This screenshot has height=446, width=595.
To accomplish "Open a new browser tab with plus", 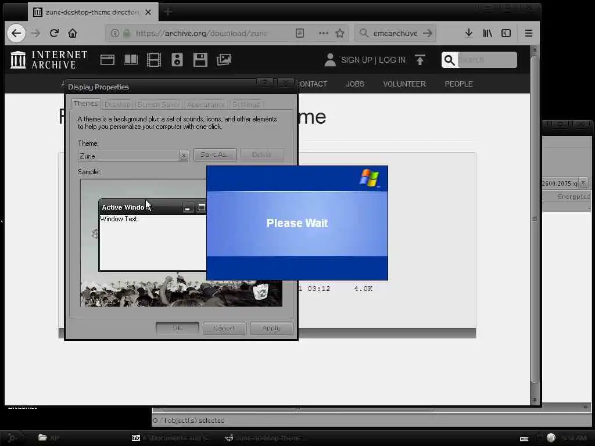I will 168,12.
